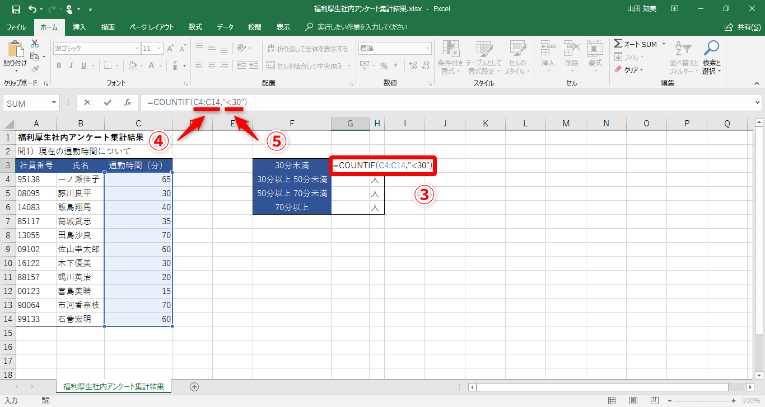Open Sort and Filter (並べ替えとフィルター)
The image size is (765, 407).
point(684,57)
